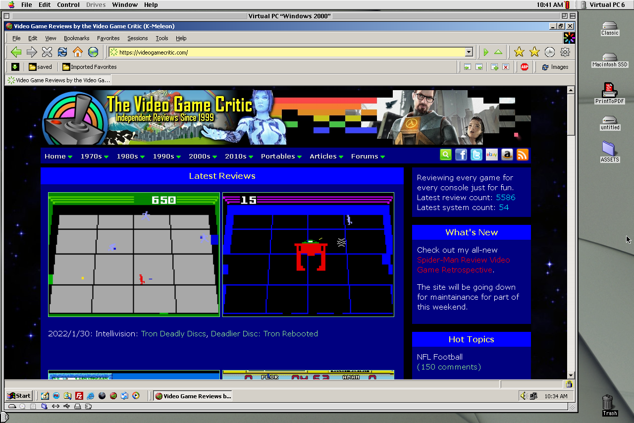Open the Trash on Mac desktop
This screenshot has width=634, height=423.
[610, 405]
